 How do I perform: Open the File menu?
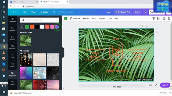[x=25, y=12]
